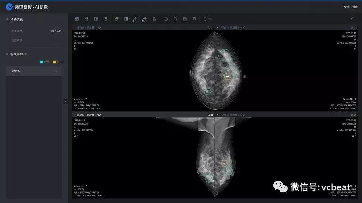Click the Tencent Miying logo in header
The width and height of the screenshot is (362, 203).
(9, 7)
